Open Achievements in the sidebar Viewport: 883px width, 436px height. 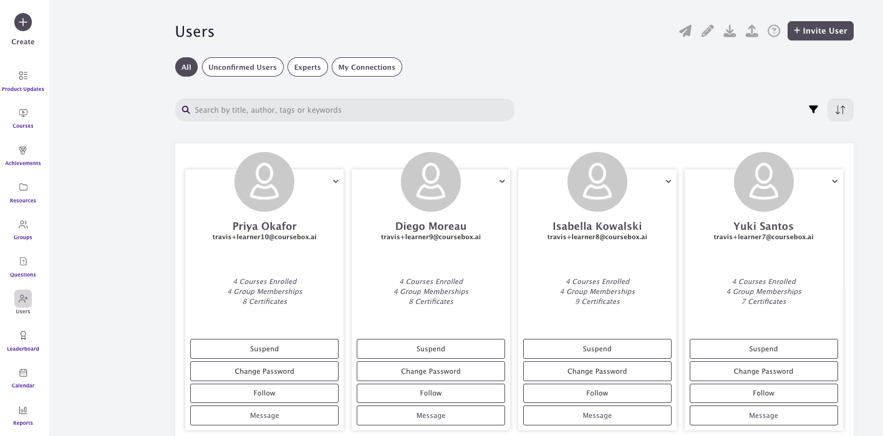[x=23, y=156]
